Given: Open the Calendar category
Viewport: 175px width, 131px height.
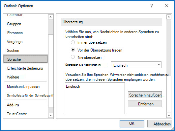Looking at the screenshot, I should tap(15, 15).
